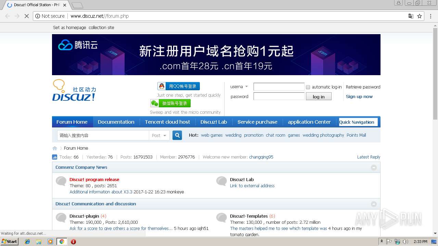Open the Chrome three-dot menu

431,16
